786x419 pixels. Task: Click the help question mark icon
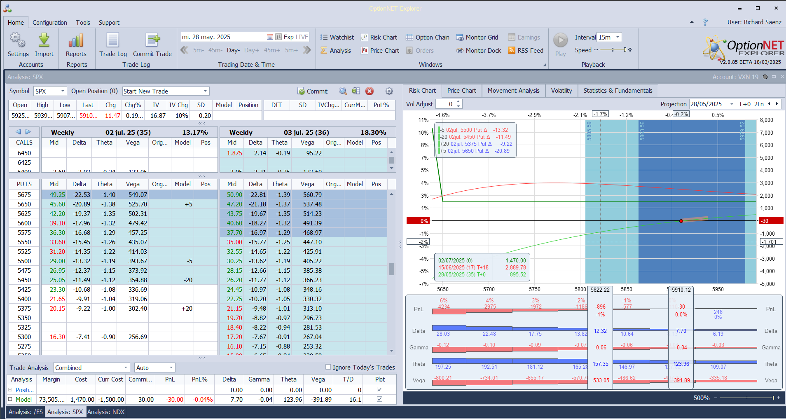click(x=705, y=22)
